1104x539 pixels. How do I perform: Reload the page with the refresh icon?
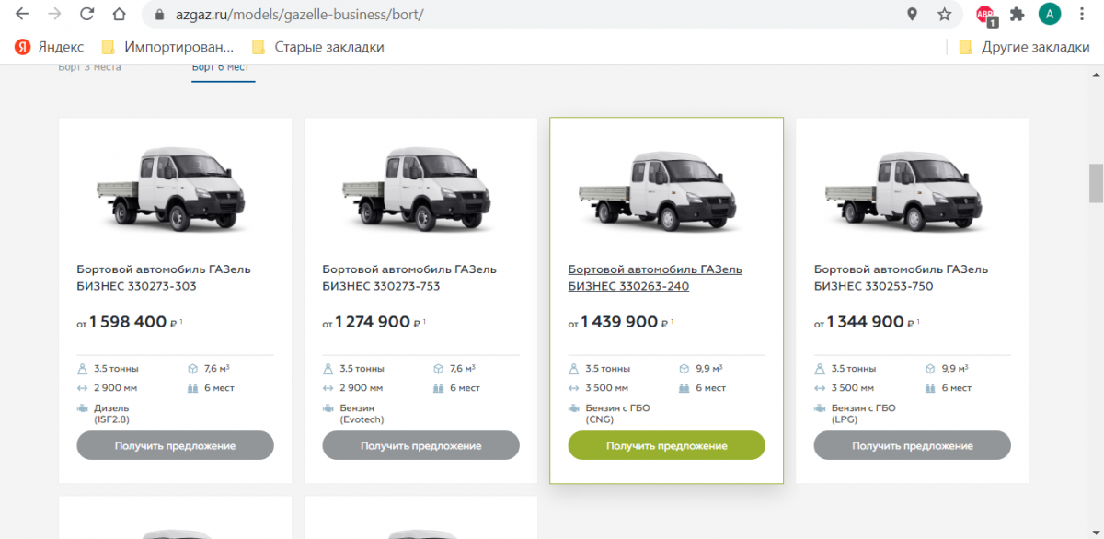coord(86,15)
